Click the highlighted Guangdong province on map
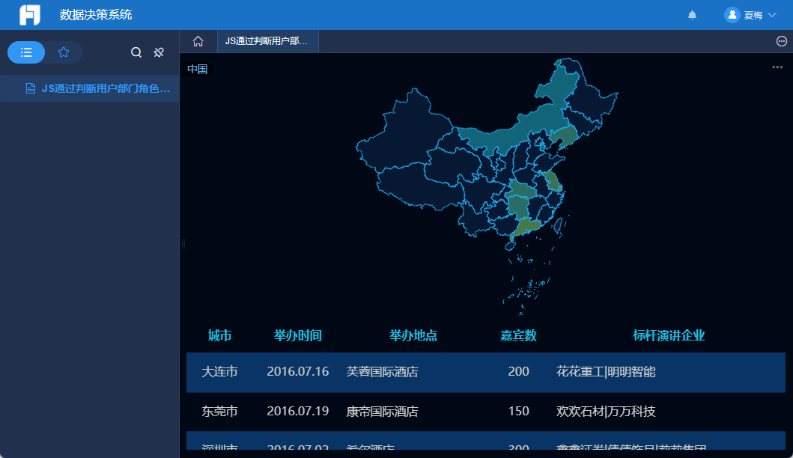Image resolution: width=793 pixels, height=458 pixels. point(526,227)
